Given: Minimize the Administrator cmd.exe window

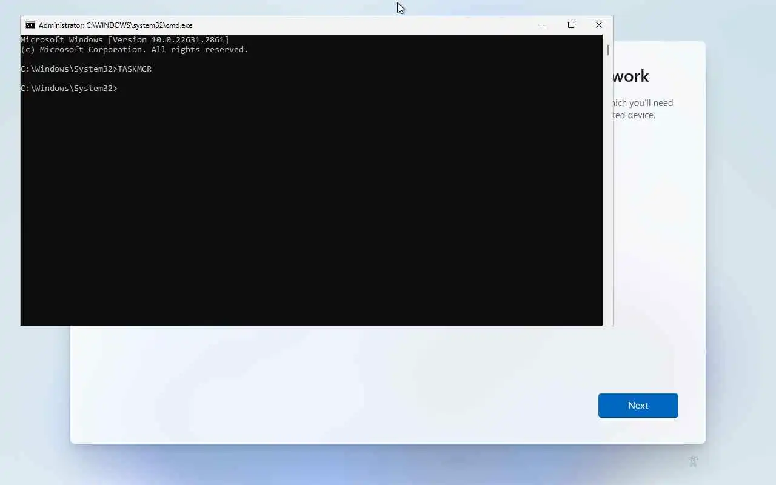Looking at the screenshot, I should point(543,25).
